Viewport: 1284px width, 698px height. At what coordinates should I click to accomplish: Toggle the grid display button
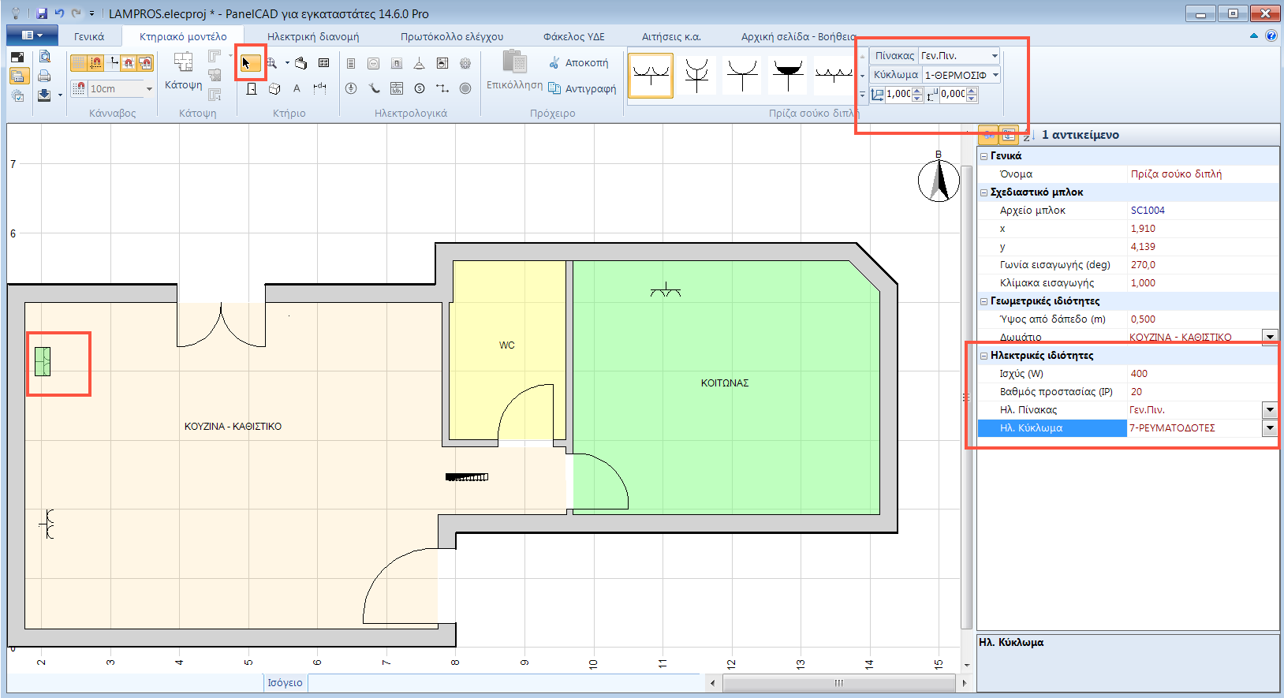[79, 63]
